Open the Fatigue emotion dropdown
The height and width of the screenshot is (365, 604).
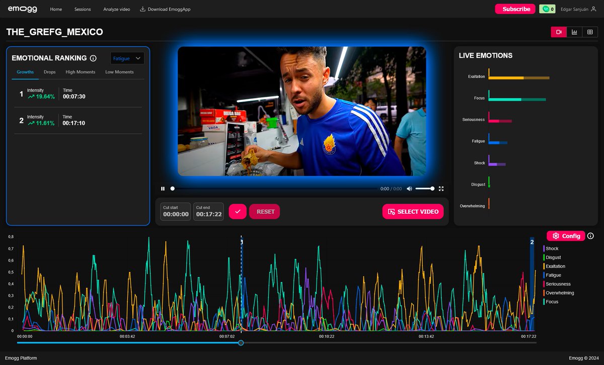pyautogui.click(x=127, y=58)
